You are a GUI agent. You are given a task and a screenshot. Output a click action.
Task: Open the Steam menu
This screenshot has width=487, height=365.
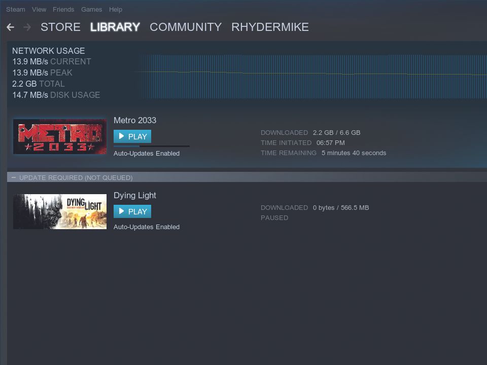(15, 9)
